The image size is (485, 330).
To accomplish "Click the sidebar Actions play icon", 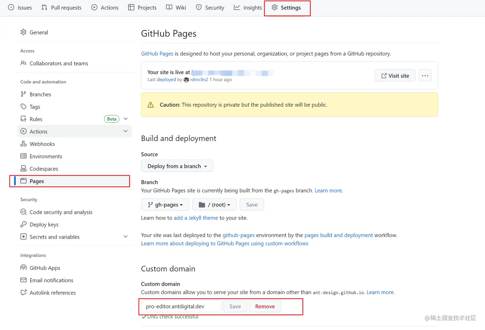I will (23, 131).
